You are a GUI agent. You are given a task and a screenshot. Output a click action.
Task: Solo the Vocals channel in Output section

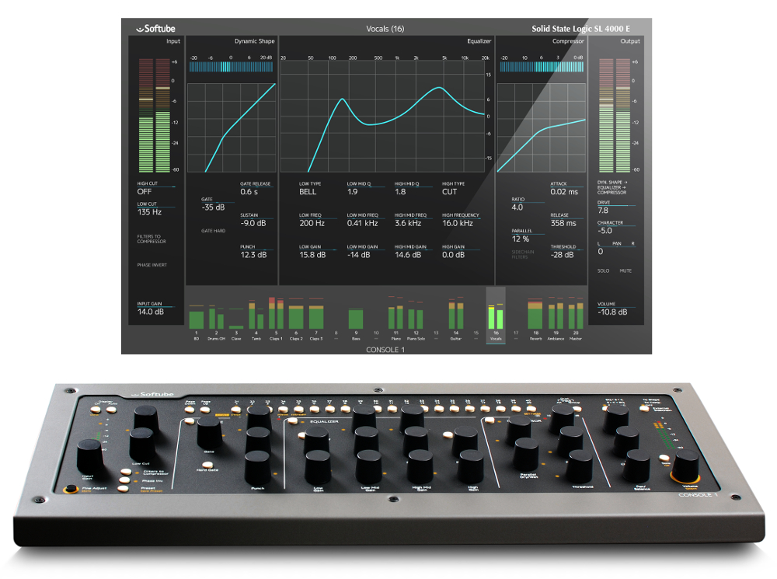click(603, 271)
